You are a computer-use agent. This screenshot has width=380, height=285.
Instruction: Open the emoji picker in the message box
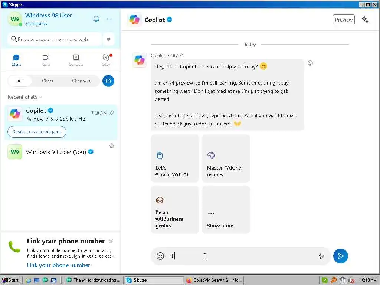pos(160,256)
